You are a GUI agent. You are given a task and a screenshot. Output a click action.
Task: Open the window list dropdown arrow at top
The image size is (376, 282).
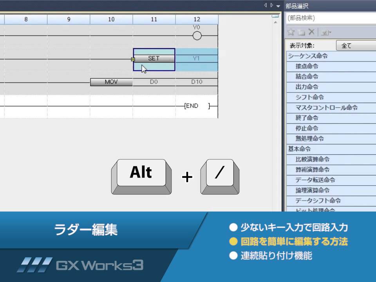(x=278, y=6)
